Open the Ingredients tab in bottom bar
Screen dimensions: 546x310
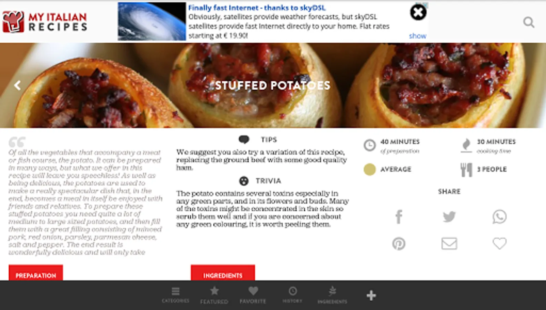332,295
